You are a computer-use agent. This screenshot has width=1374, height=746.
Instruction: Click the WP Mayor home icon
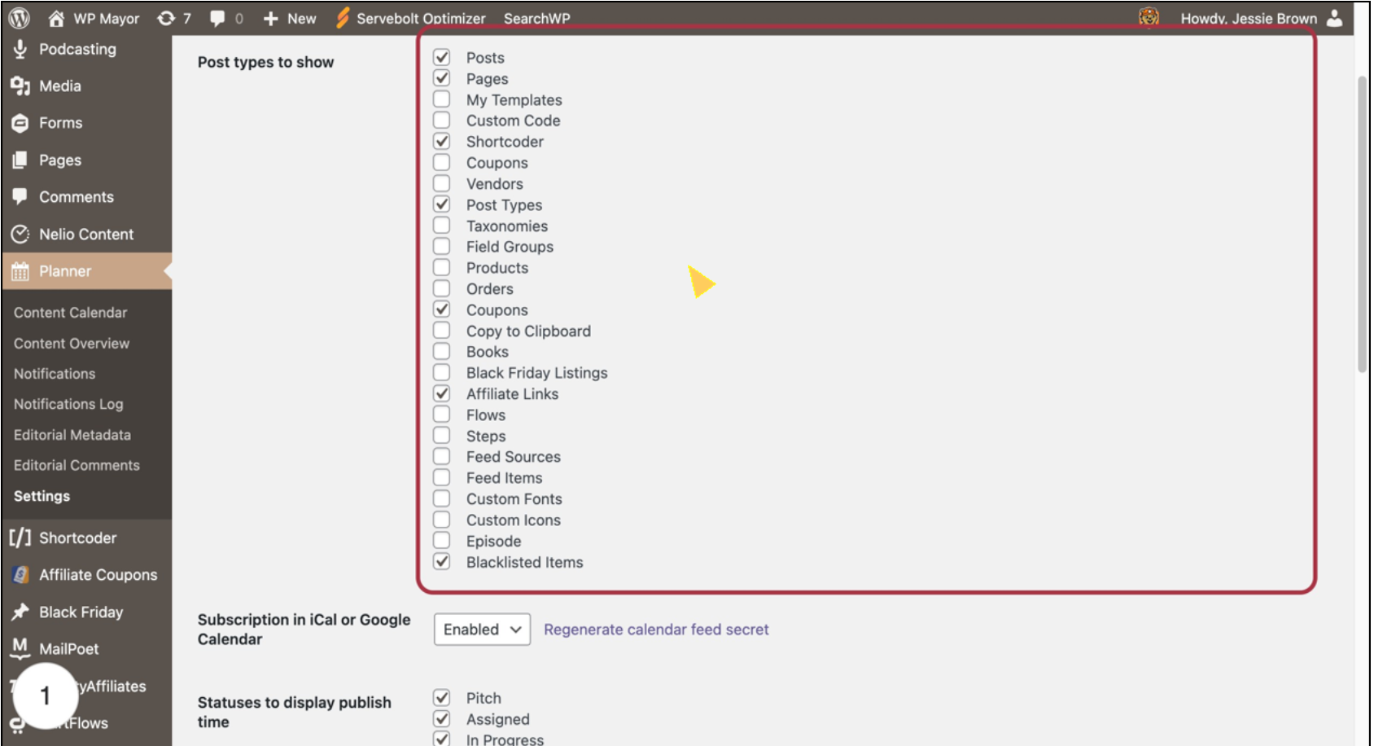(x=56, y=18)
